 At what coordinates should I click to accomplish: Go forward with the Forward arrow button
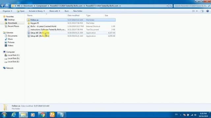point(7,6)
